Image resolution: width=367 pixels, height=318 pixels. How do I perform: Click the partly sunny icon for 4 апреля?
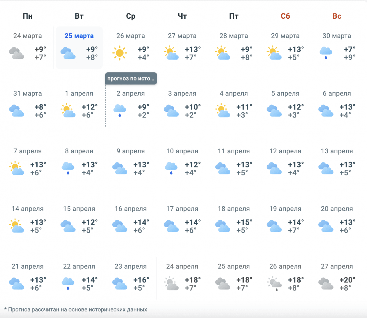click(223, 110)
